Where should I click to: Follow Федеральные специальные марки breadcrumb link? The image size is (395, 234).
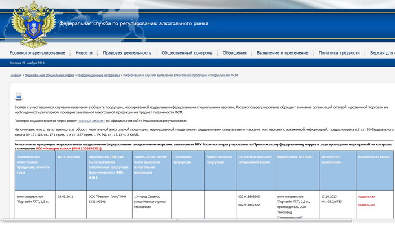point(50,75)
